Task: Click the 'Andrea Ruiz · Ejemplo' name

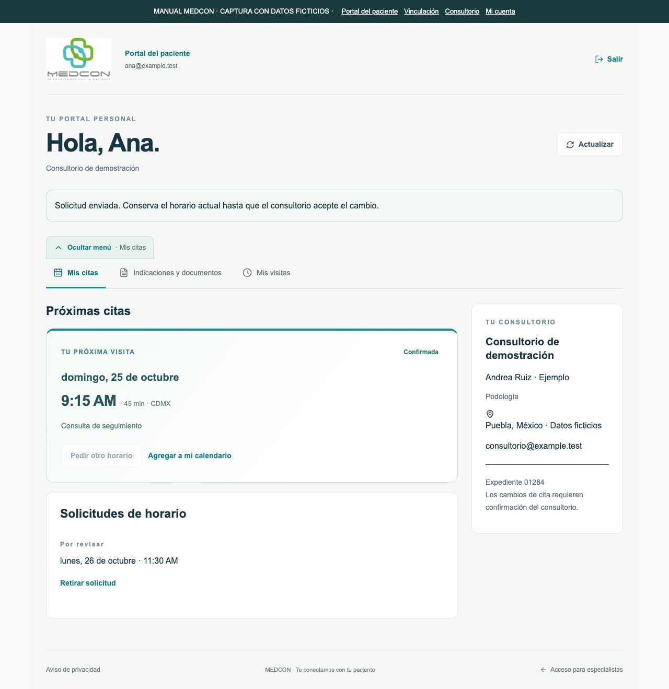Action: pos(527,378)
